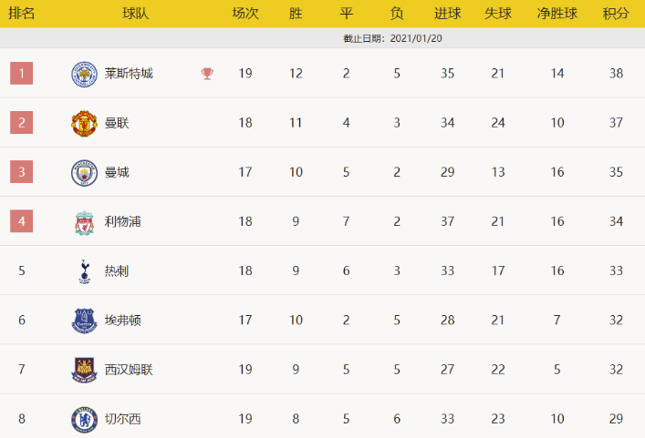Click the Leicester City club crest
Screen dimensions: 645x438
pos(84,74)
